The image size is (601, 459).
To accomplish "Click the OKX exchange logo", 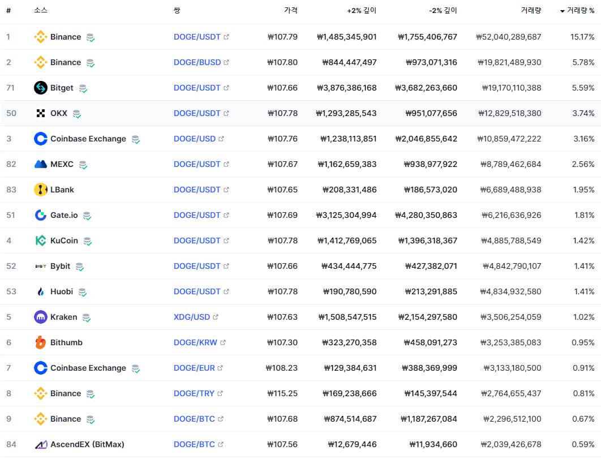I will (41, 113).
